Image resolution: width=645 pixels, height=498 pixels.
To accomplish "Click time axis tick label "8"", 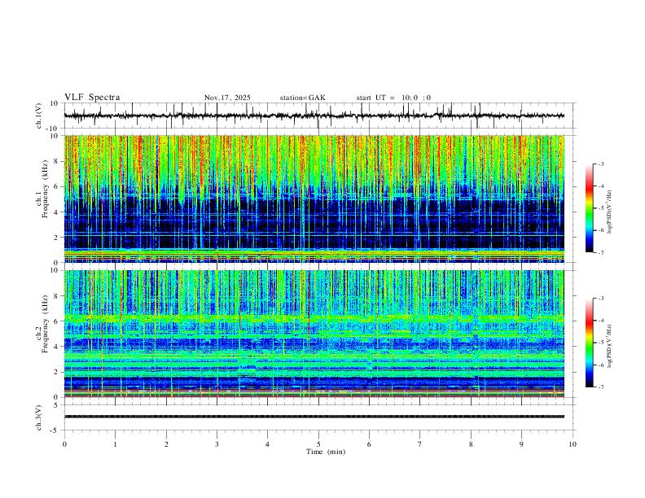I will [x=471, y=444].
